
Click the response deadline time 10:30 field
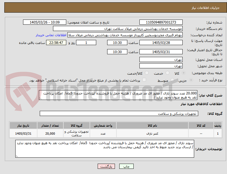(117, 43)
